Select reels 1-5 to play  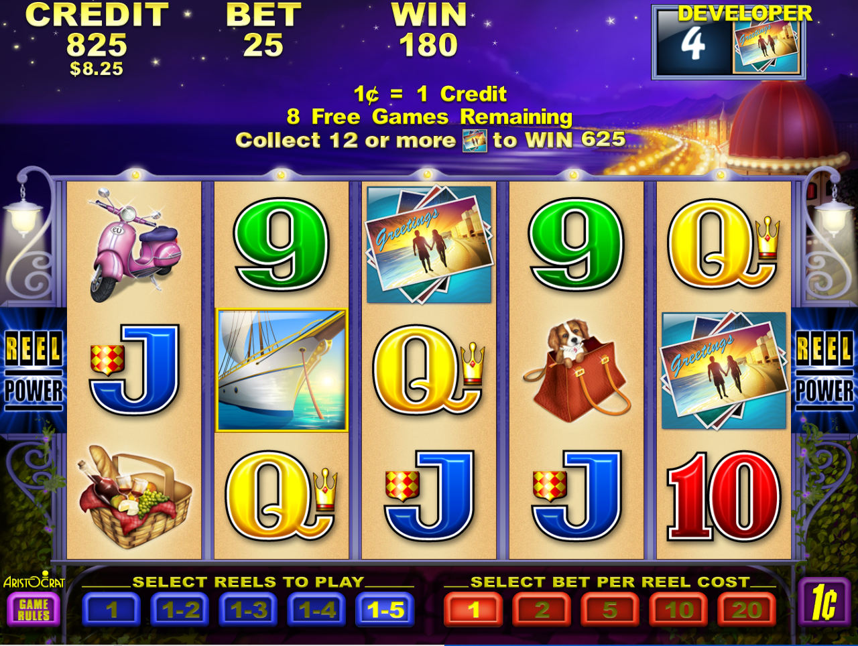point(385,610)
